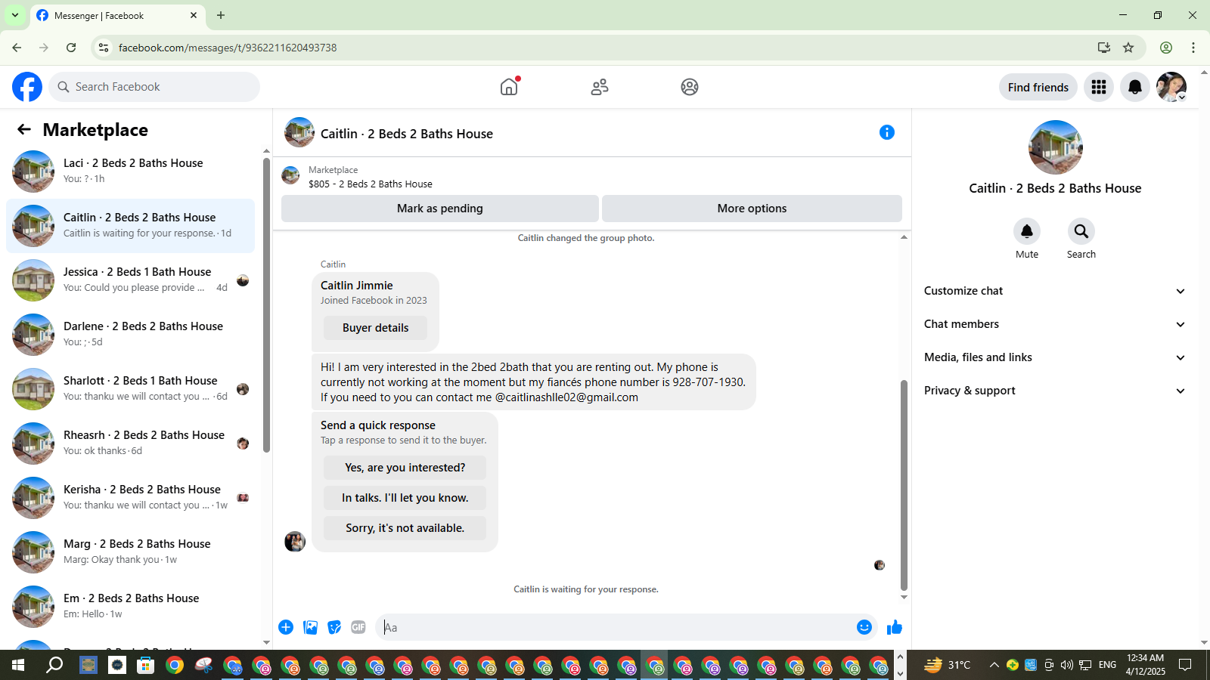Open the account profile picture menu
This screenshot has width=1210, height=680.
click(x=1171, y=87)
